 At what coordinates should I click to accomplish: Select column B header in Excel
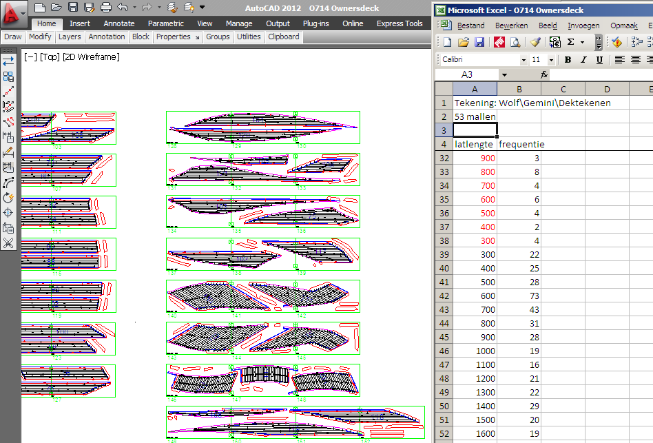click(519, 89)
